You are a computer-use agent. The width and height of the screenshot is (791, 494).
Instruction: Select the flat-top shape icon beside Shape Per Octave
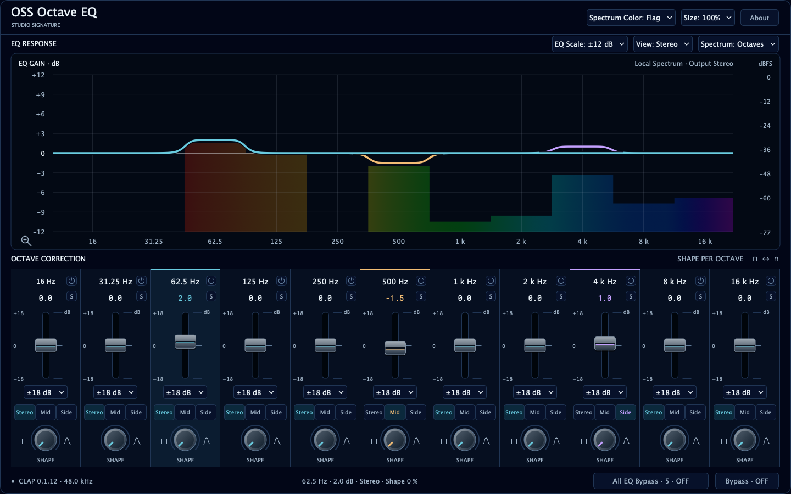[755, 259]
